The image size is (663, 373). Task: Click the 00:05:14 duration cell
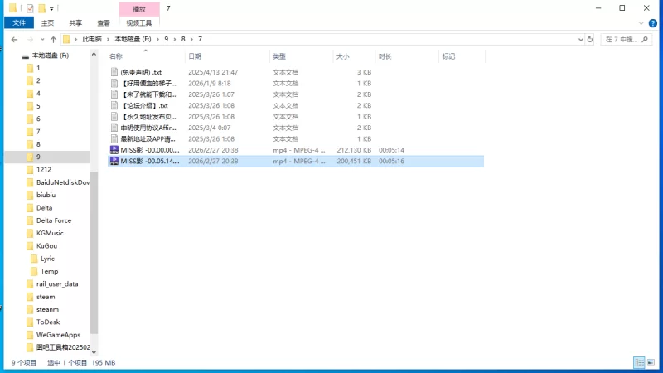click(x=391, y=150)
